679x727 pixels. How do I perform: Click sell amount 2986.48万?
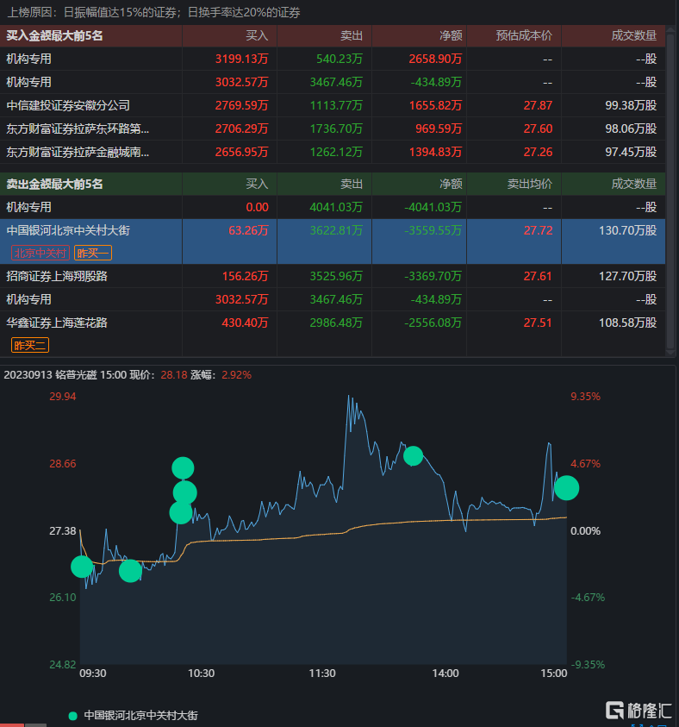336,323
